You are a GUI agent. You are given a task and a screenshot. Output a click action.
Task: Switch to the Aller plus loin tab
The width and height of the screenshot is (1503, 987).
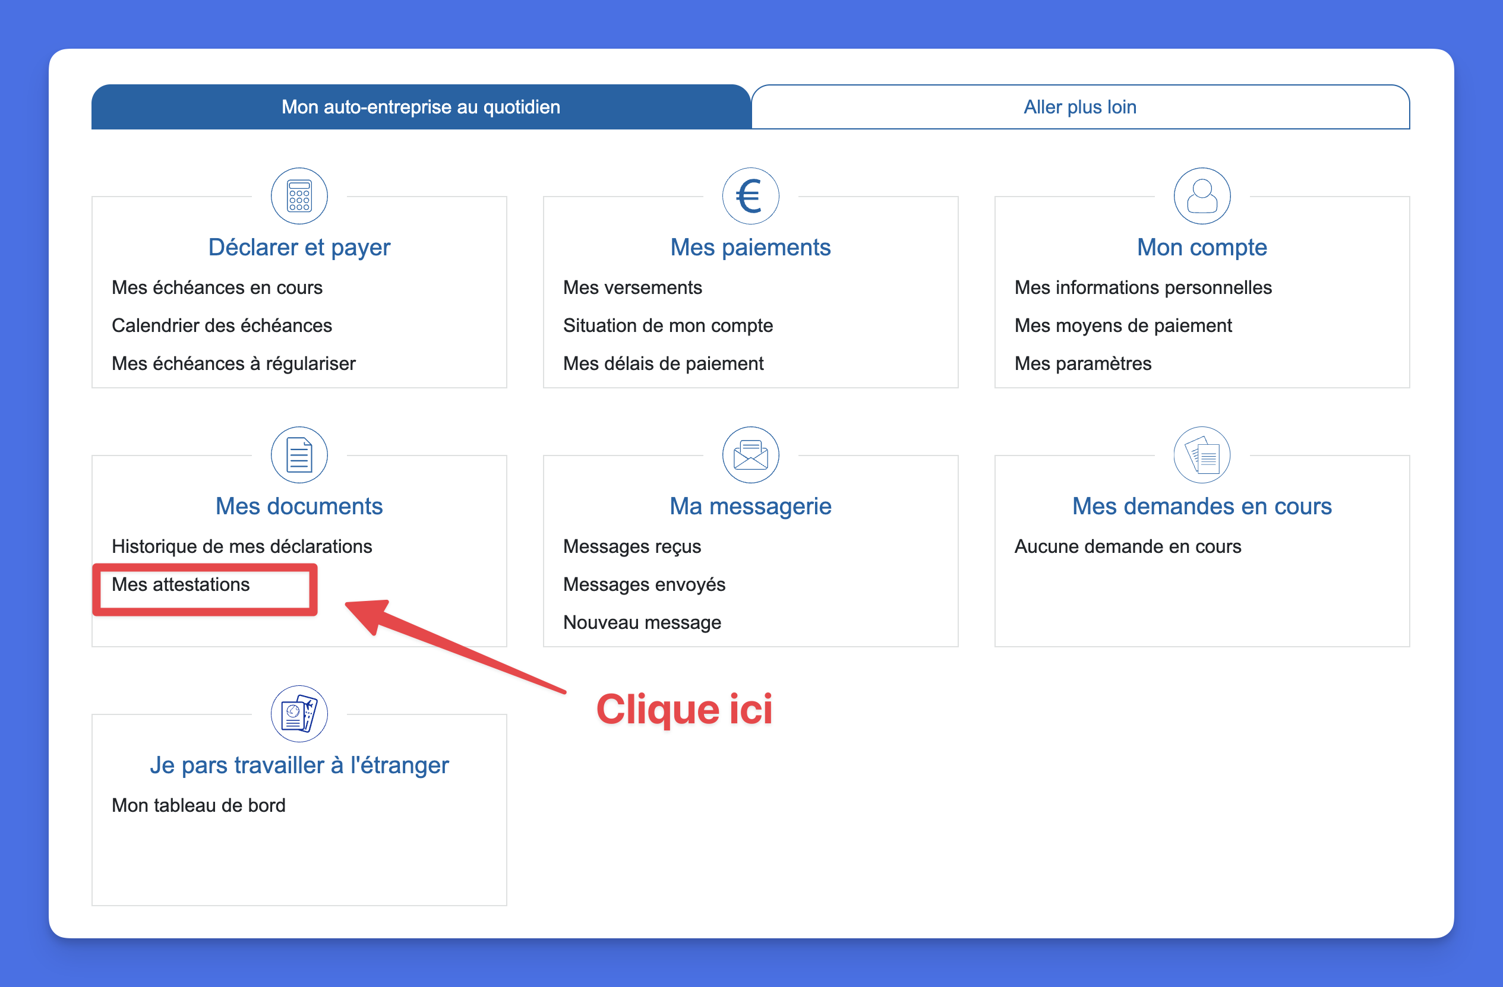point(1080,107)
